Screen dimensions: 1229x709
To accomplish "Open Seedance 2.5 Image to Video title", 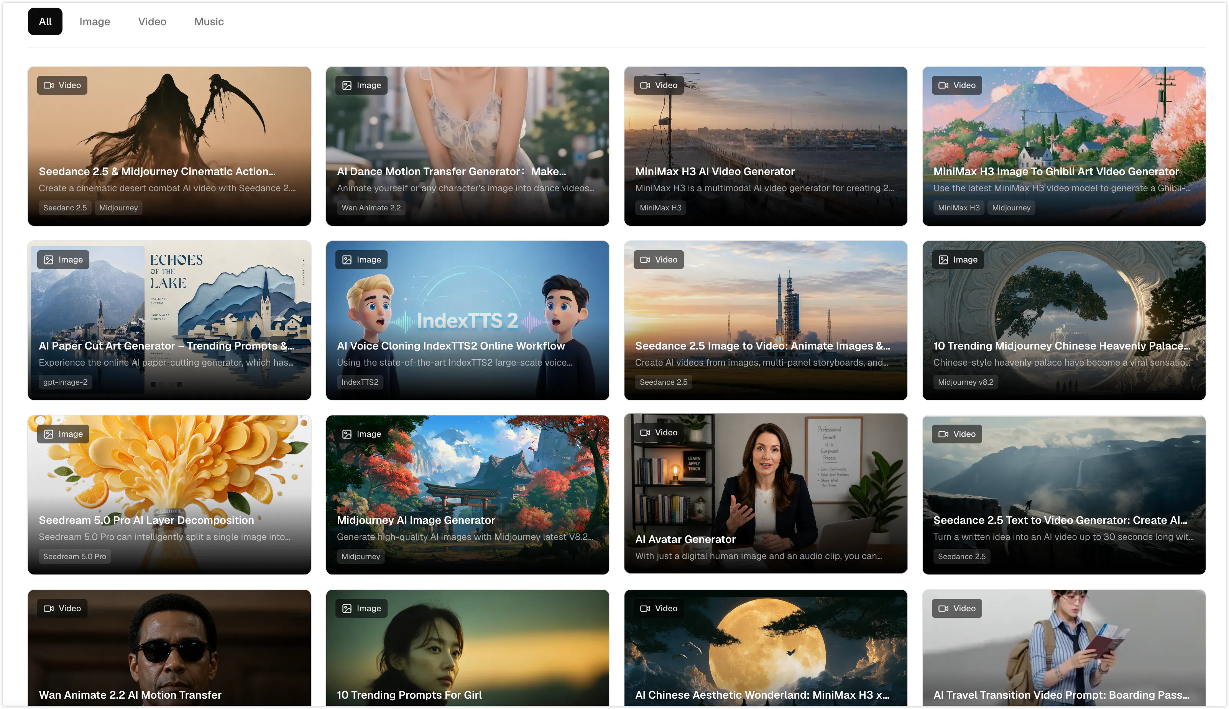I will click(x=762, y=346).
